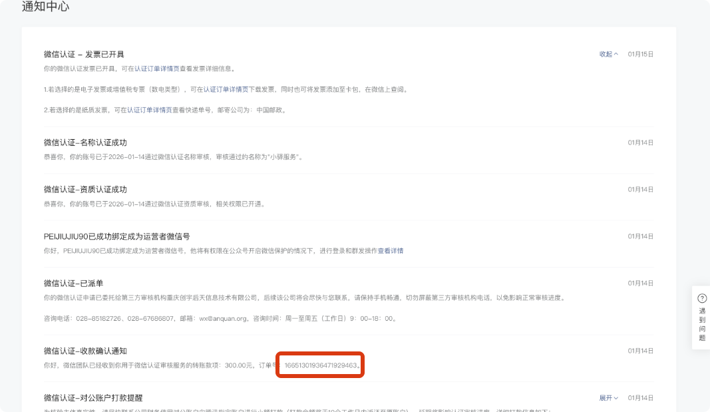710x412 pixels.
Task: Open 认证订单详情页 link in 查看发票详细信息 sentence
Action: pyautogui.click(x=156, y=69)
